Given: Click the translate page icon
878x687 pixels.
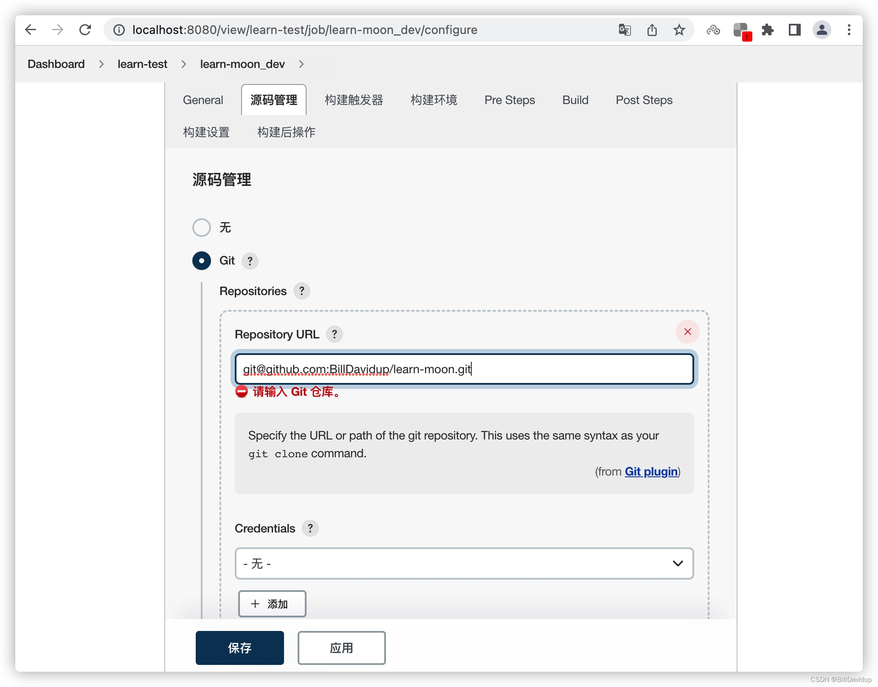Looking at the screenshot, I should pos(625,30).
